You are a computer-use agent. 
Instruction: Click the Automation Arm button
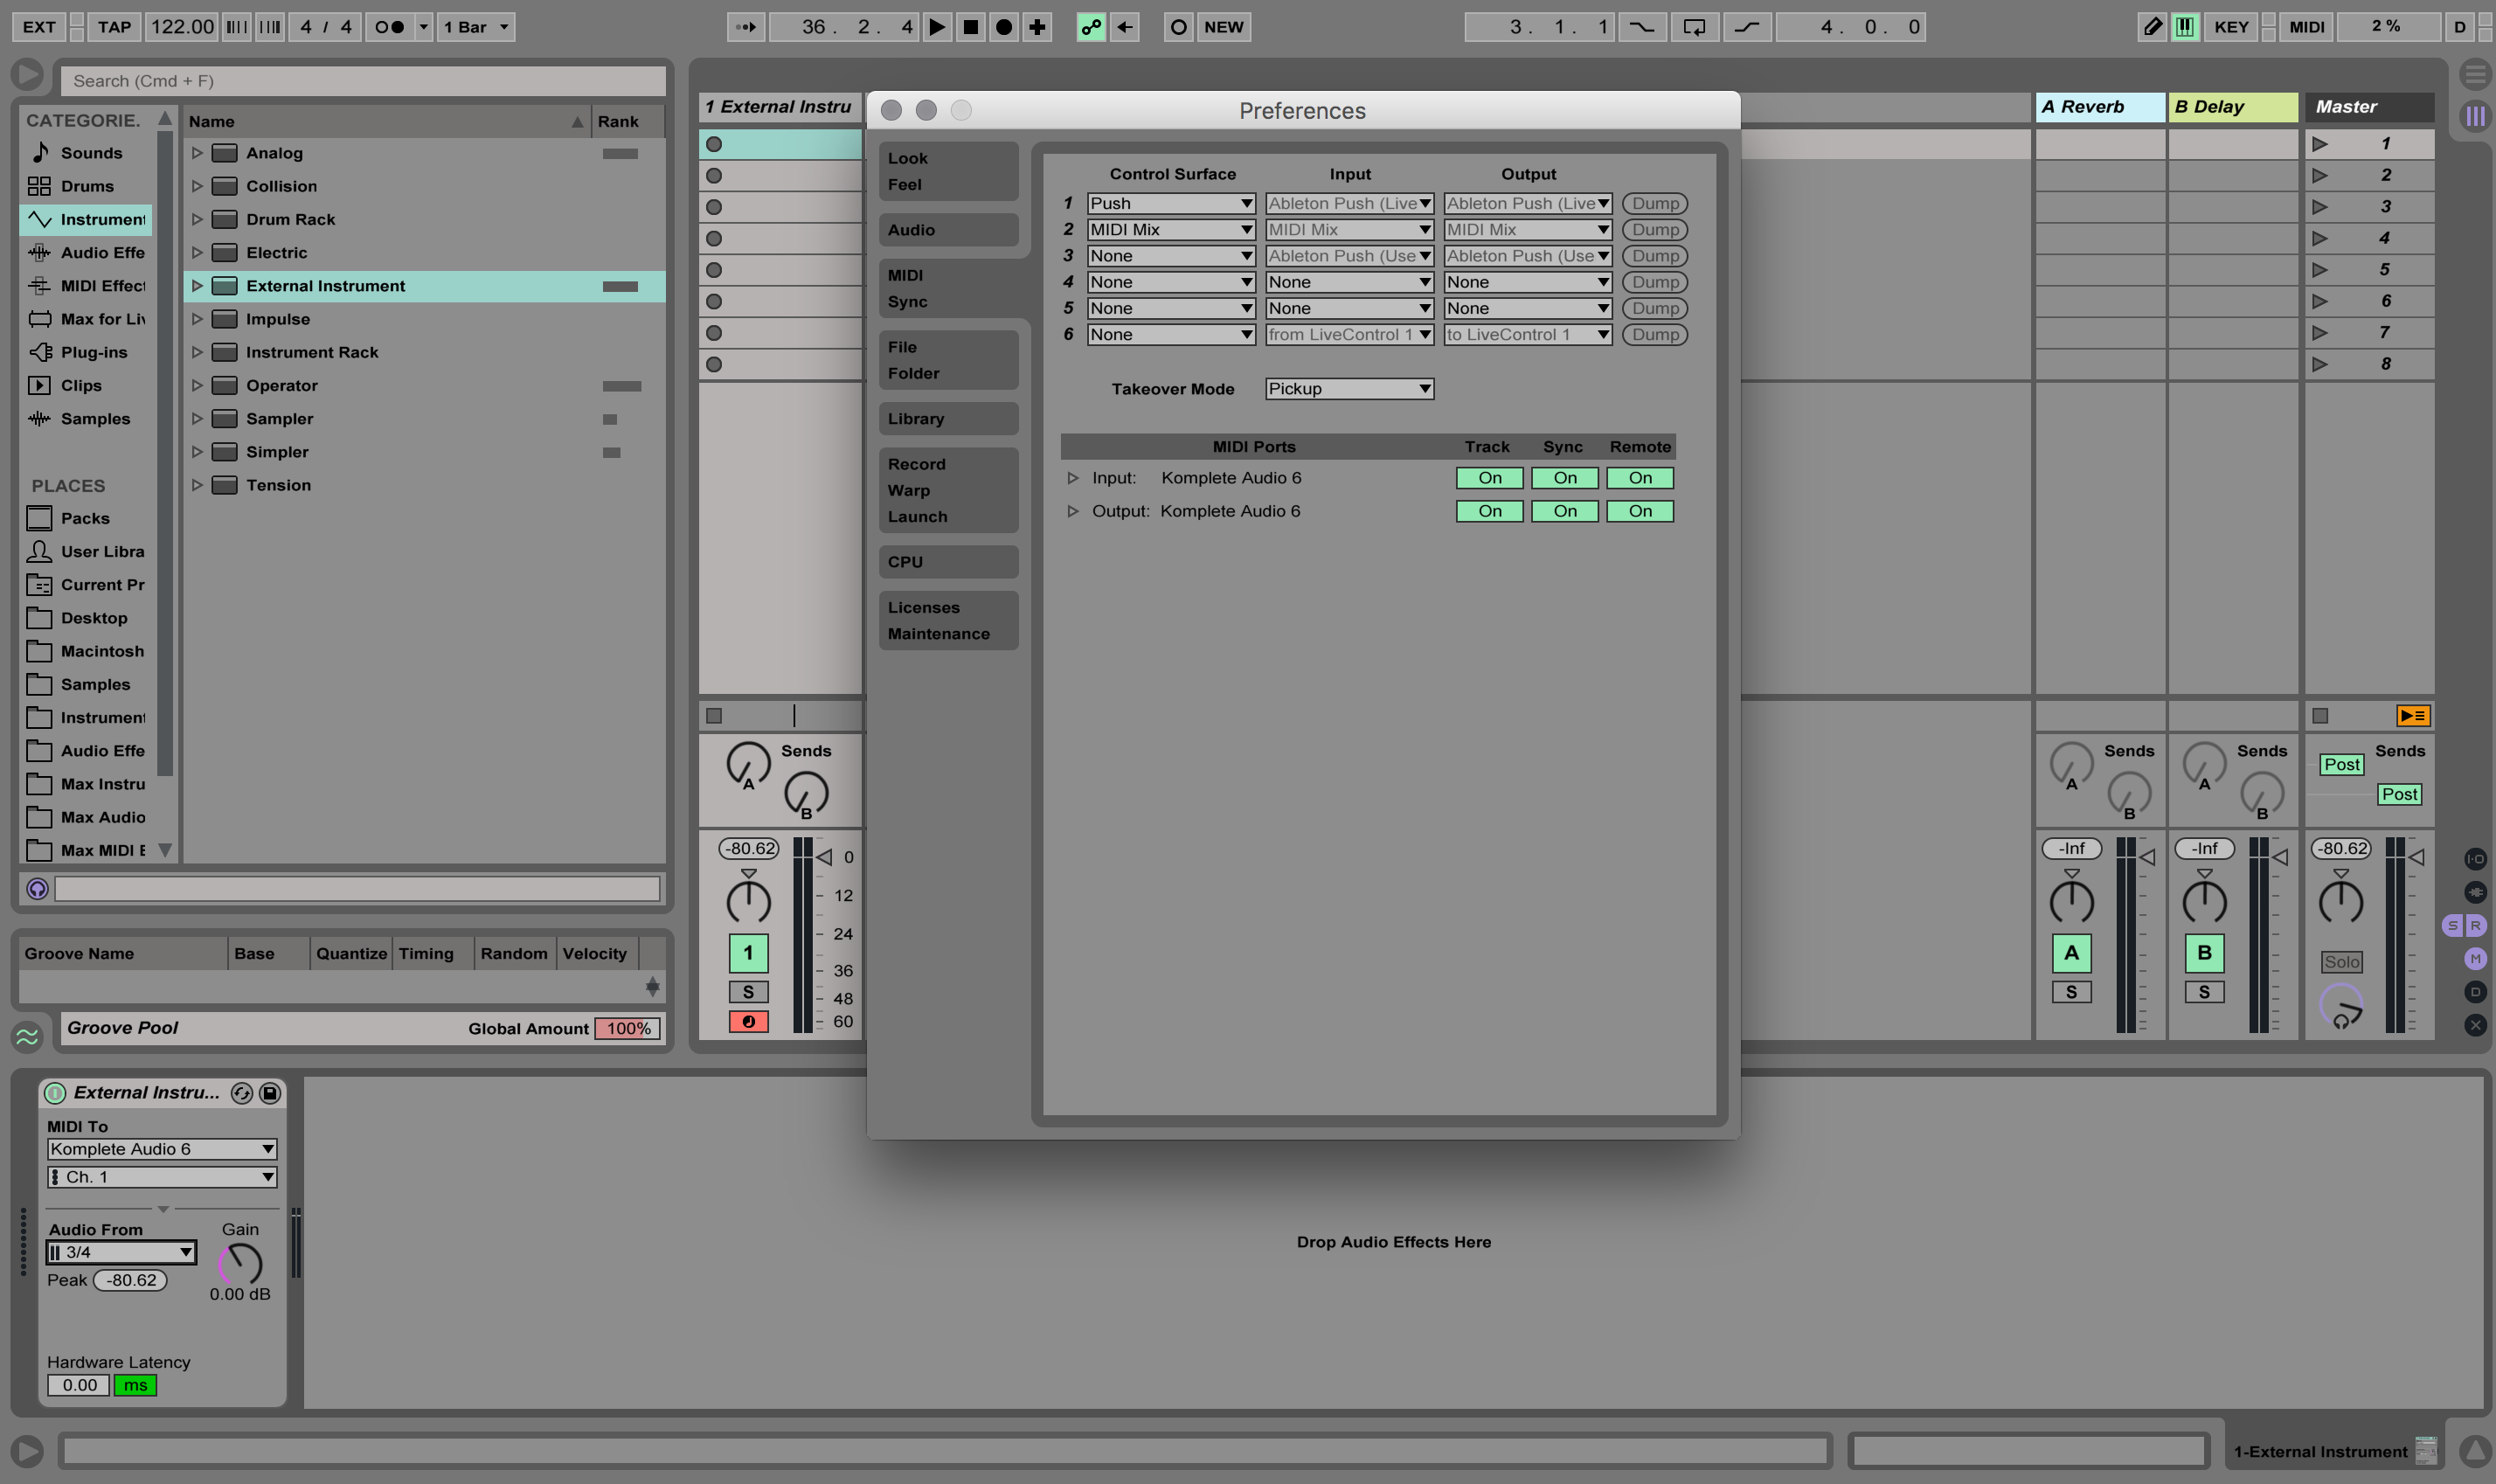tap(1090, 27)
